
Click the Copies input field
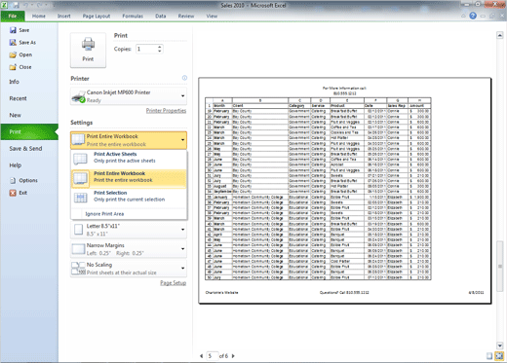146,49
